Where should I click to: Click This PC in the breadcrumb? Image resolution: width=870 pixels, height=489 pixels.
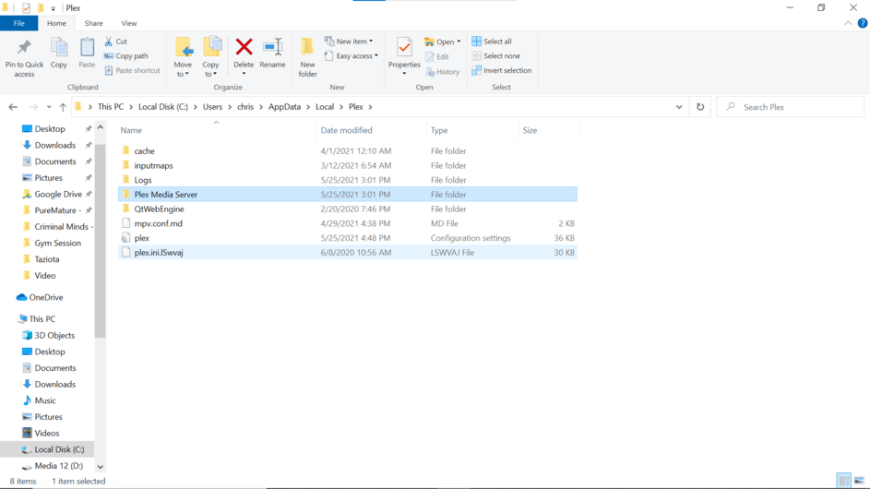[111, 107]
